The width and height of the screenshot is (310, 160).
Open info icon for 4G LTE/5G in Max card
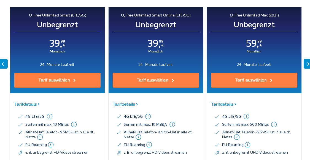pyautogui.click(x=246, y=117)
